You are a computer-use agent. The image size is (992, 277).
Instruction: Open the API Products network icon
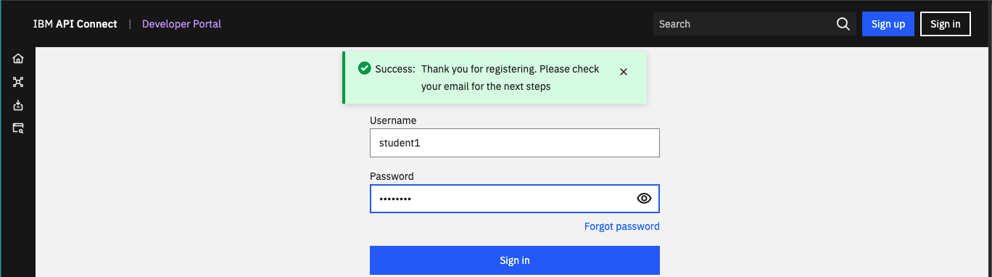[x=18, y=82]
